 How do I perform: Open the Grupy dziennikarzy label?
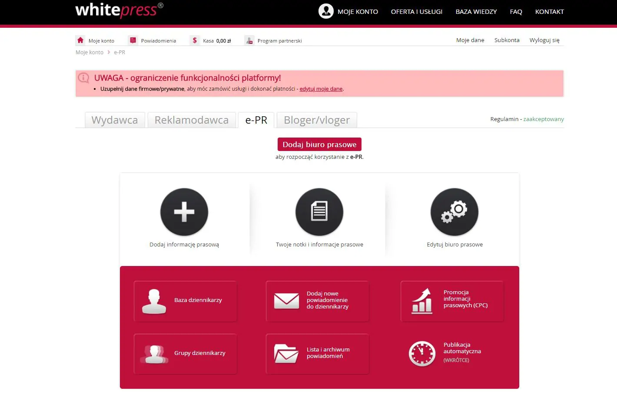[x=200, y=353]
